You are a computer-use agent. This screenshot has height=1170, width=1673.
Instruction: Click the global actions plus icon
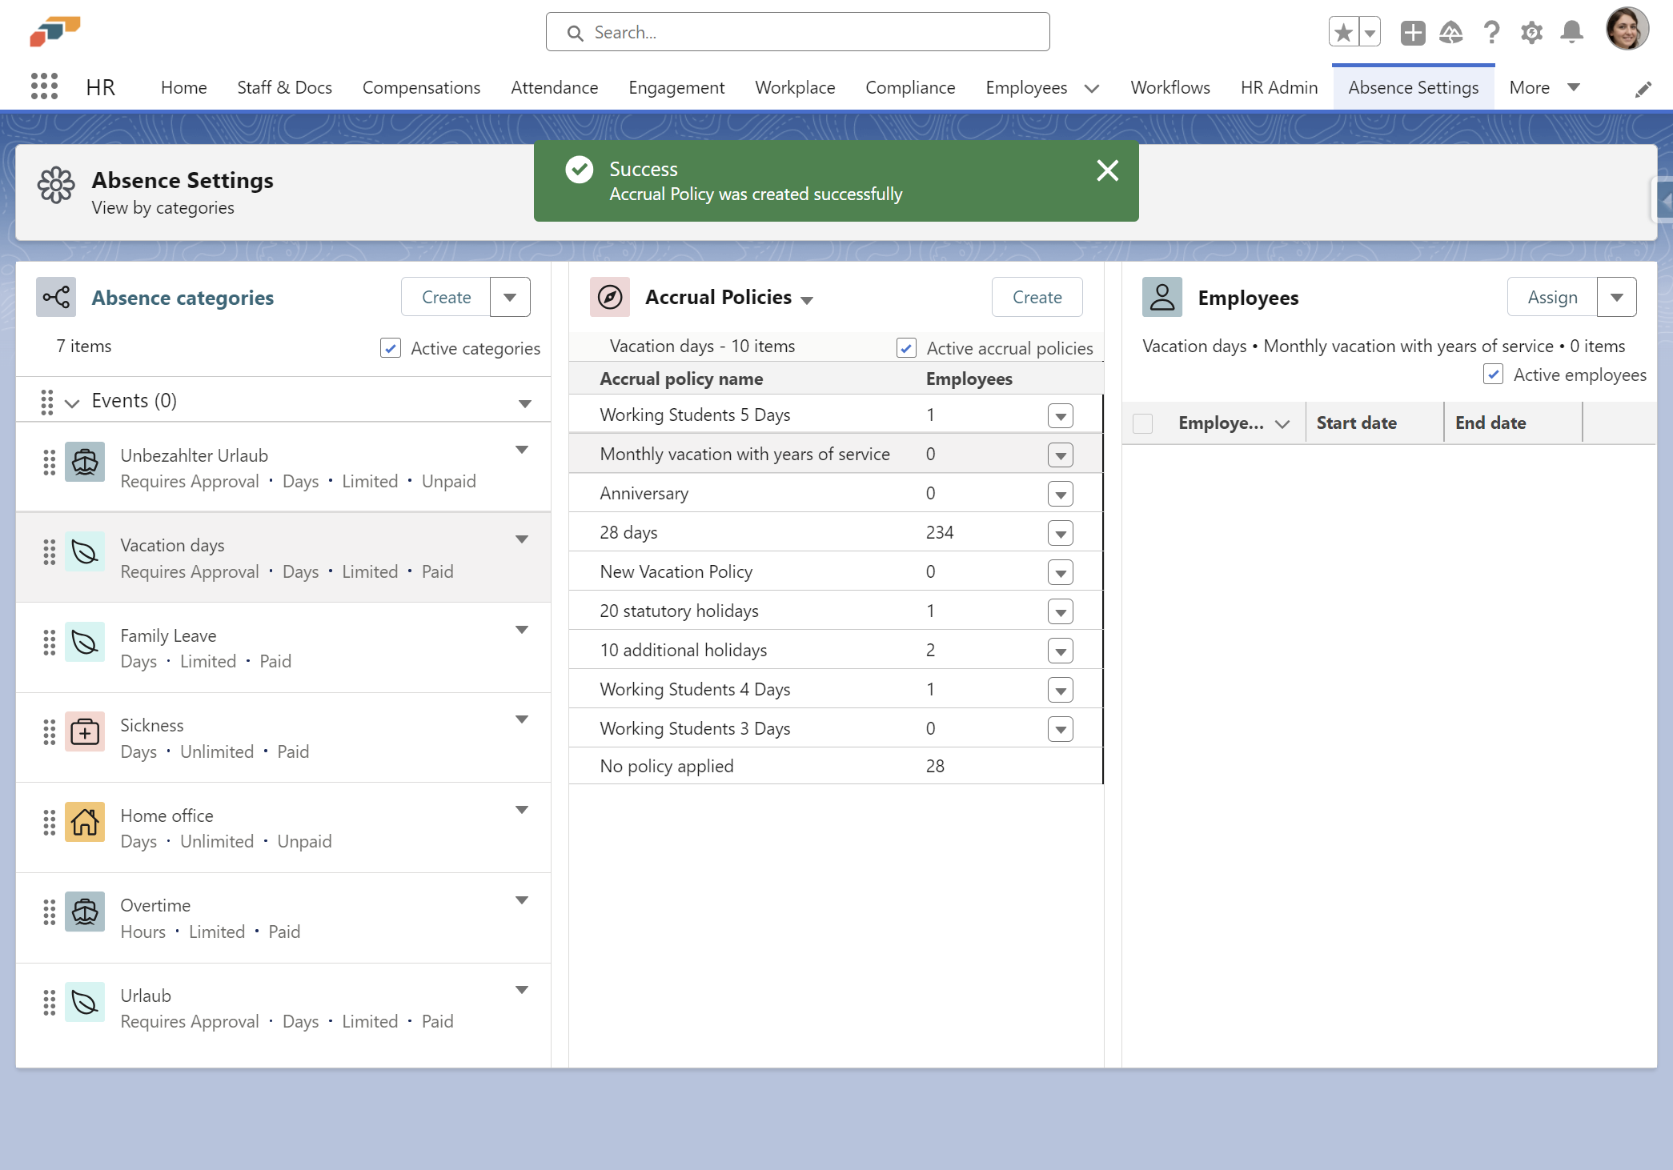point(1412,32)
